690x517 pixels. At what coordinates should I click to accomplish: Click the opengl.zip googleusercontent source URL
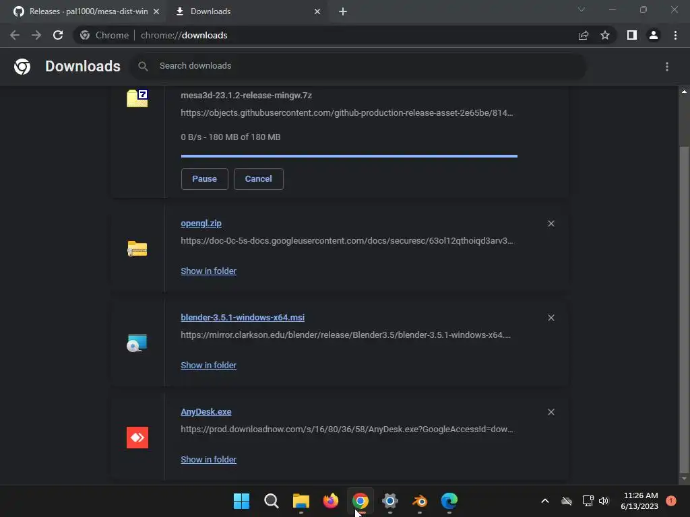347,241
